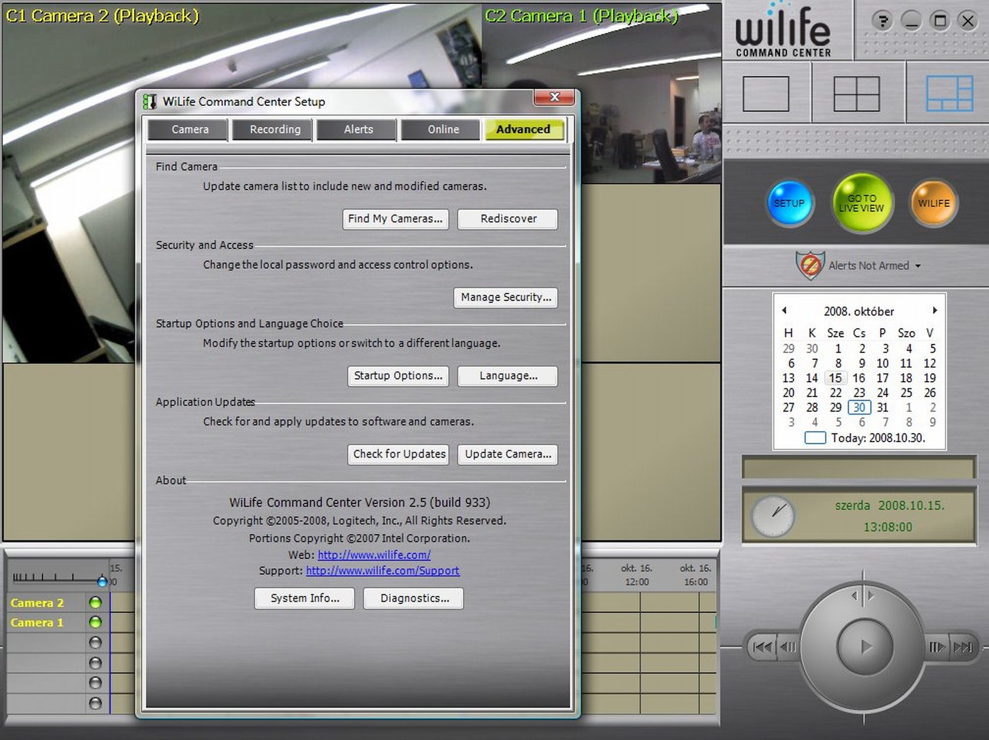989x740 pixels.
Task: Open Startup Options dialog
Action: (398, 375)
